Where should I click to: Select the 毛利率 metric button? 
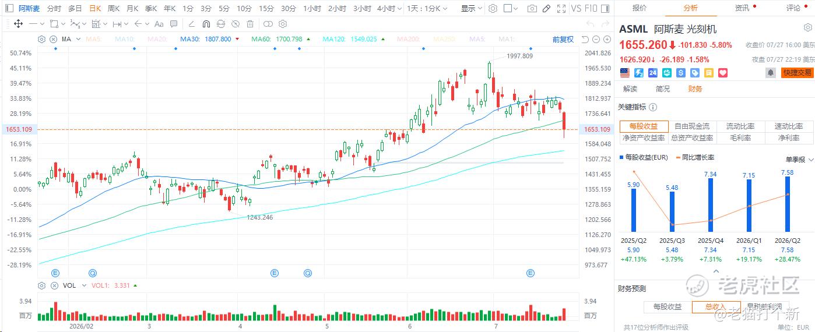741,138
